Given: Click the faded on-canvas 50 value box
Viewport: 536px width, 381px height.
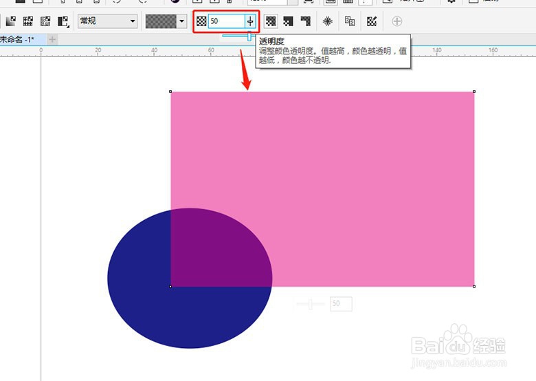Looking at the screenshot, I should pyautogui.click(x=341, y=304).
